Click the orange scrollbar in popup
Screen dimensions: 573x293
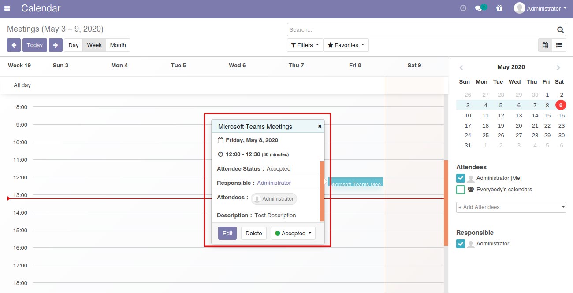point(322,191)
